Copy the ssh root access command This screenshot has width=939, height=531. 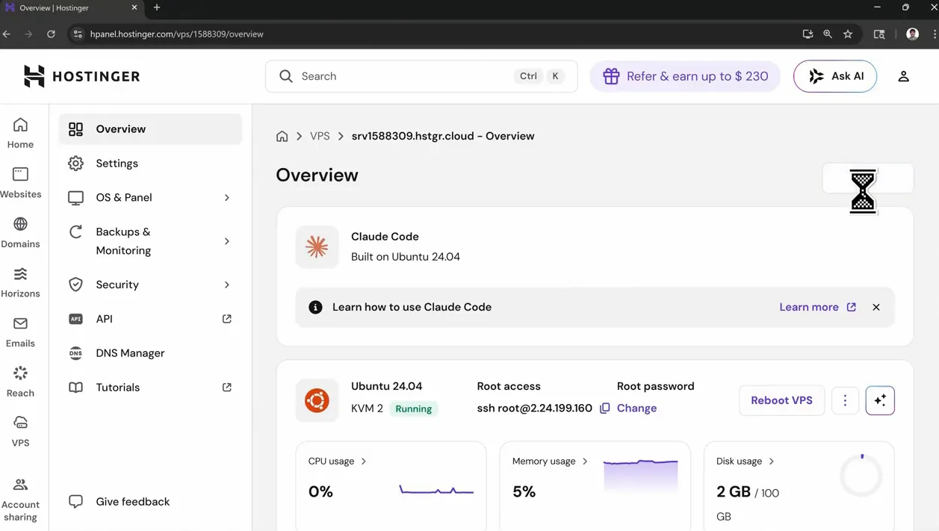pos(605,408)
